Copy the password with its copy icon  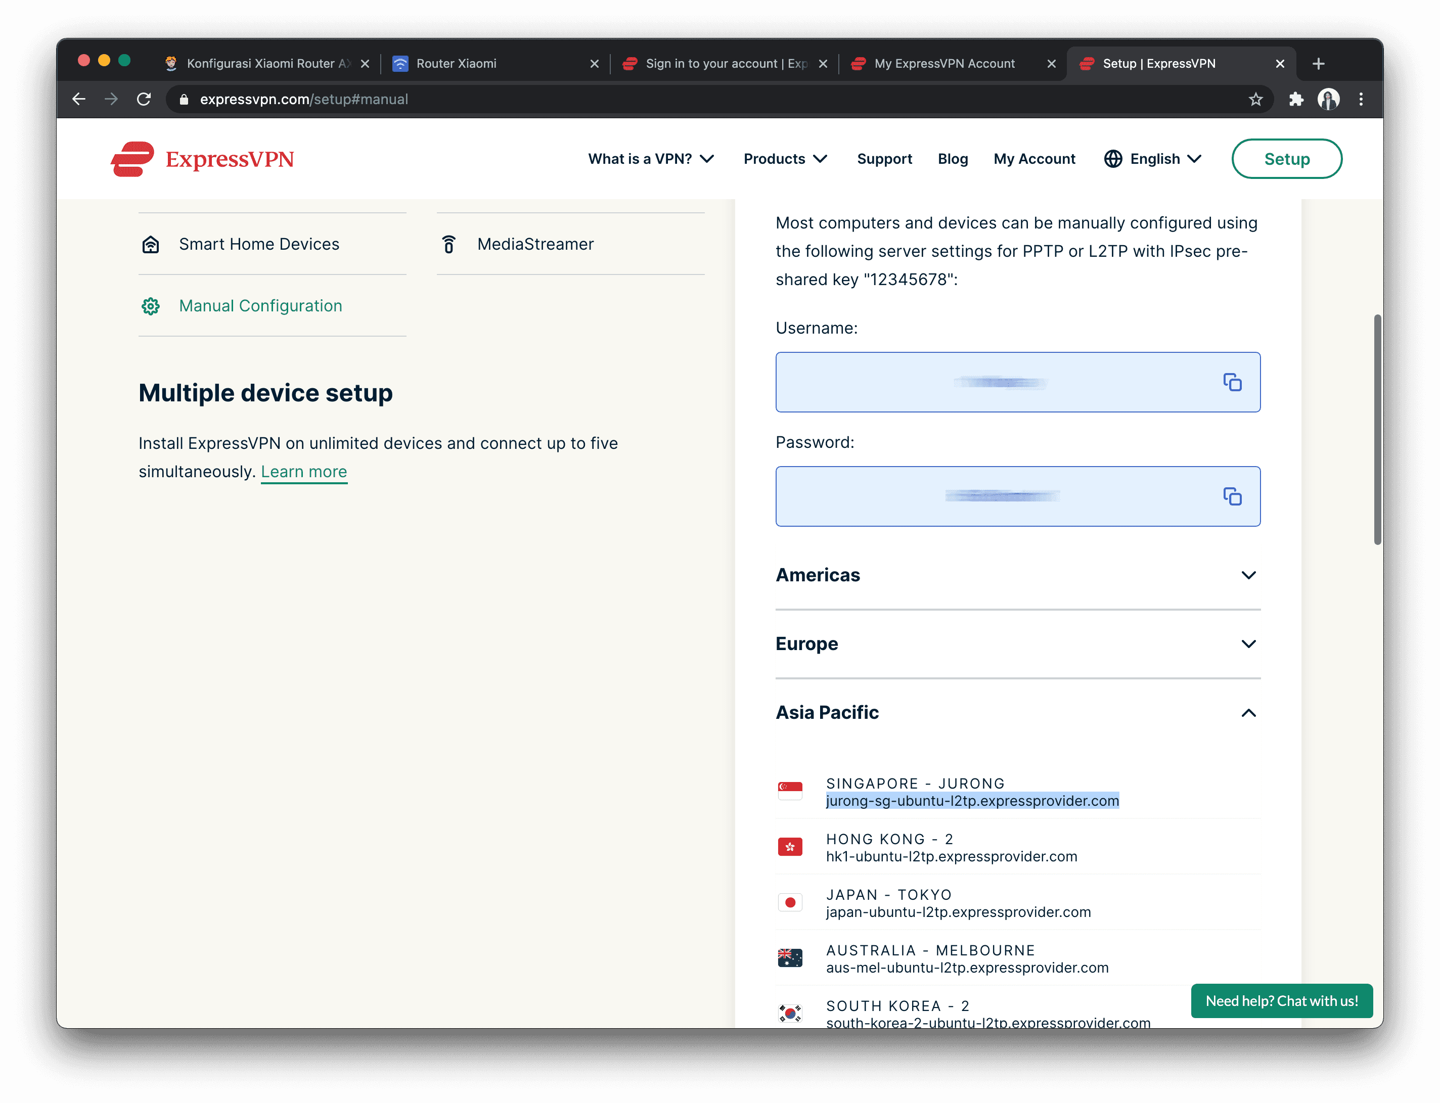1232,496
